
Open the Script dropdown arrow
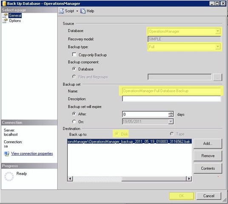point(77,11)
